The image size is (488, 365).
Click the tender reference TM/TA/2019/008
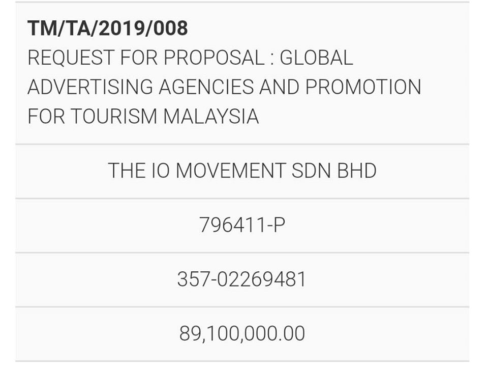coord(107,29)
